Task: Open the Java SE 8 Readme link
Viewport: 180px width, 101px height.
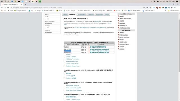Action: click(x=71, y=57)
